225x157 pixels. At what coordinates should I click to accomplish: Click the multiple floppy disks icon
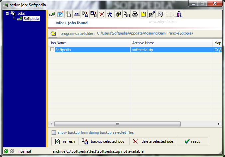coord(118,14)
